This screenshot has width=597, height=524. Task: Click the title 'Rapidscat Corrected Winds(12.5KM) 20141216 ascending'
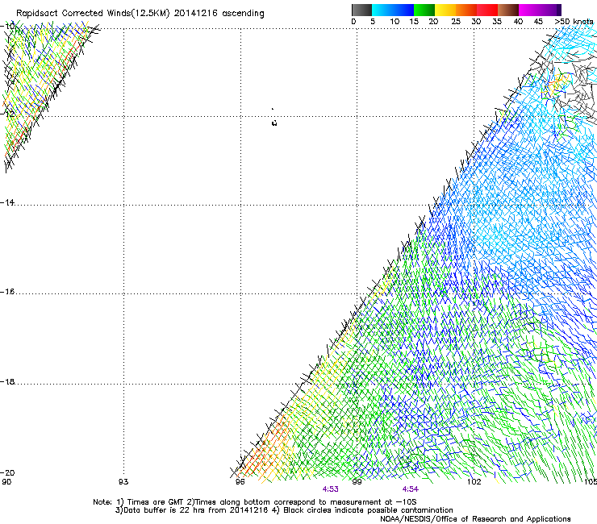tap(140, 13)
